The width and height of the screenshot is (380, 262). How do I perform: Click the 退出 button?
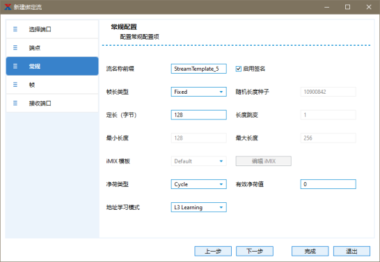(x=351, y=251)
